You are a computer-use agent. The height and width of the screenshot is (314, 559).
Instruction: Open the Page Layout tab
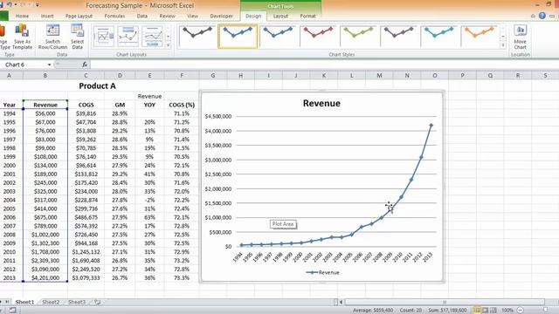click(x=79, y=16)
